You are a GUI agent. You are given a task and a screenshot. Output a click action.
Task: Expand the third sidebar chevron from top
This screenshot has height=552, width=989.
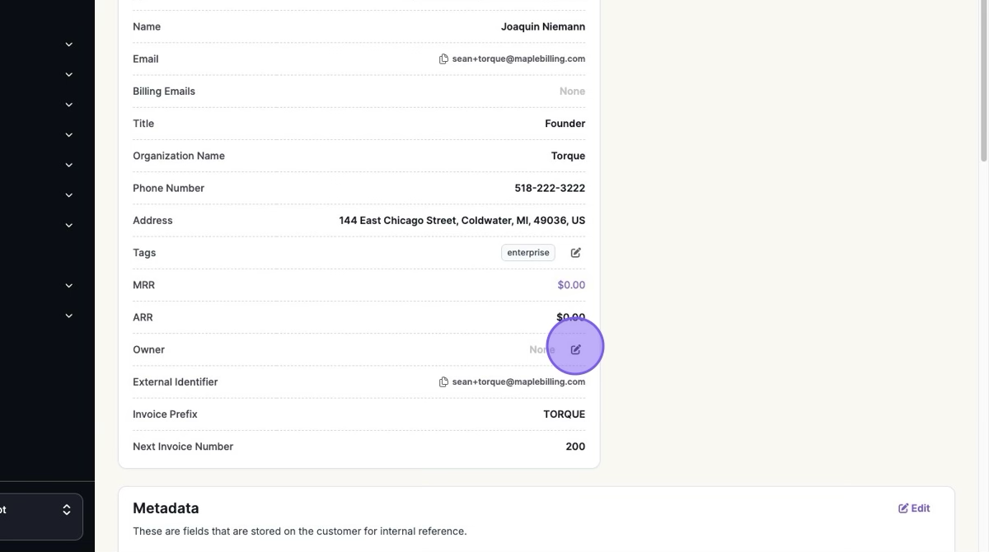[69, 105]
